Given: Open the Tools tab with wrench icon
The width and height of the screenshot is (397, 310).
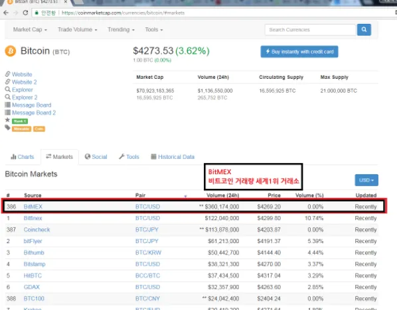Looking at the screenshot, I should [x=129, y=157].
